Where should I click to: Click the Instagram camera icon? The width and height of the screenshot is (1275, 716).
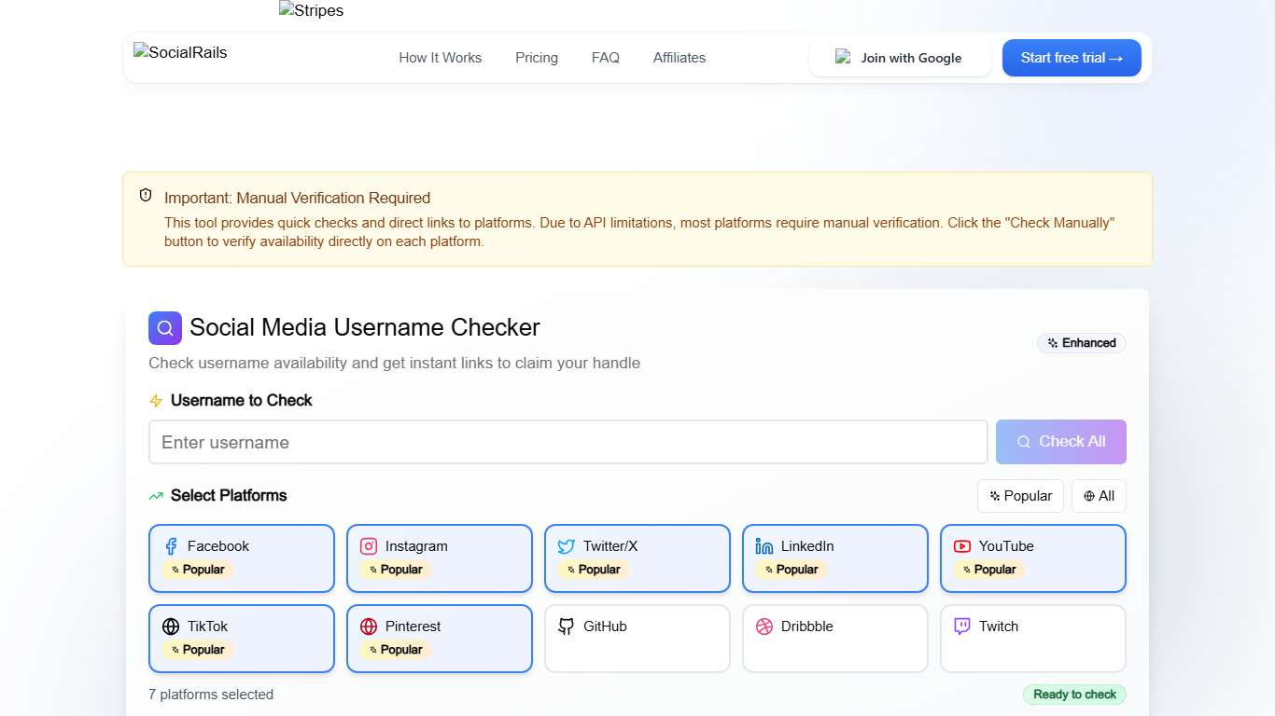(x=369, y=546)
